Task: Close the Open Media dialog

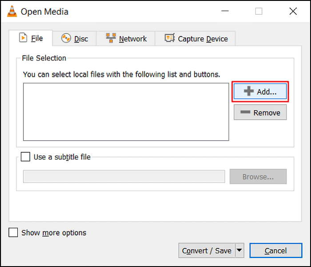Action: 293,12
